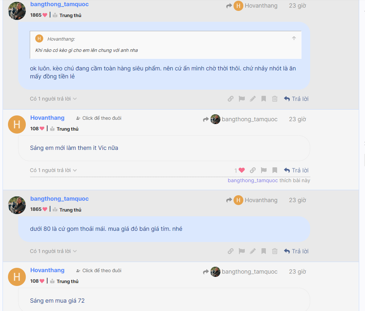
Task: Click the Hovanthang orange avatar on last post
Action: (17, 277)
